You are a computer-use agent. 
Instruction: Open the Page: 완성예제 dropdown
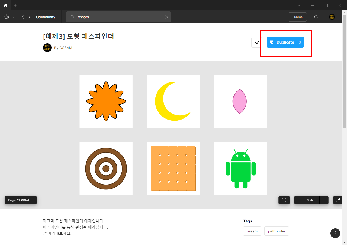coord(21,200)
